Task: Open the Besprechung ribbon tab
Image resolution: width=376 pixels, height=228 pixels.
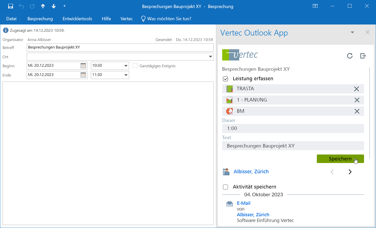Action: click(40, 19)
